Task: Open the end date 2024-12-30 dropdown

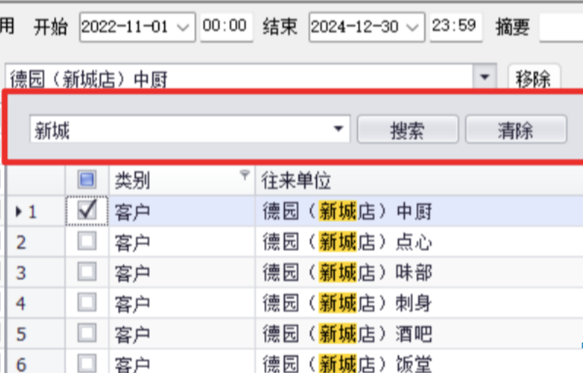Action: point(412,27)
